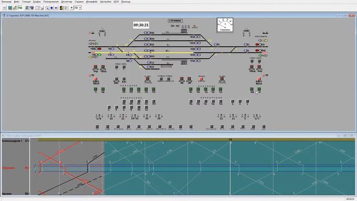Toggle turnout switch 6/8 control
The image size is (357, 201).
pos(99,117)
